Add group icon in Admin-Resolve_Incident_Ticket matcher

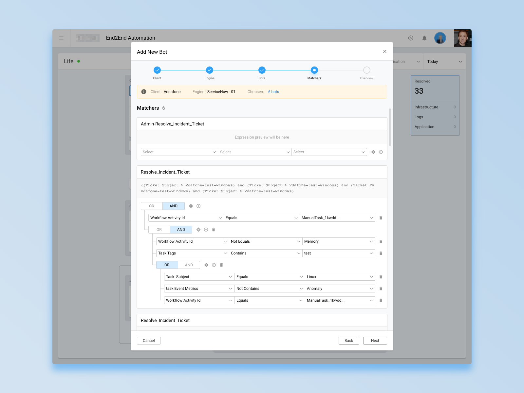point(373,152)
